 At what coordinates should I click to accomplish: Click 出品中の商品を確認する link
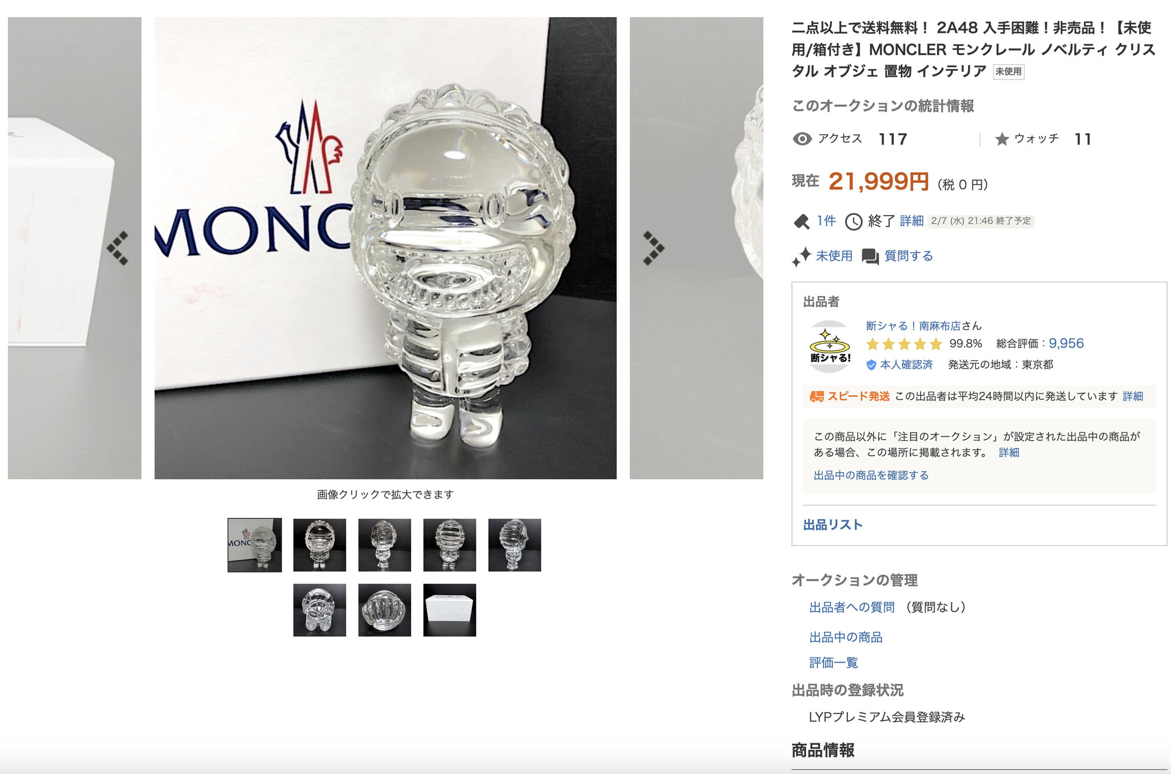pyautogui.click(x=871, y=475)
